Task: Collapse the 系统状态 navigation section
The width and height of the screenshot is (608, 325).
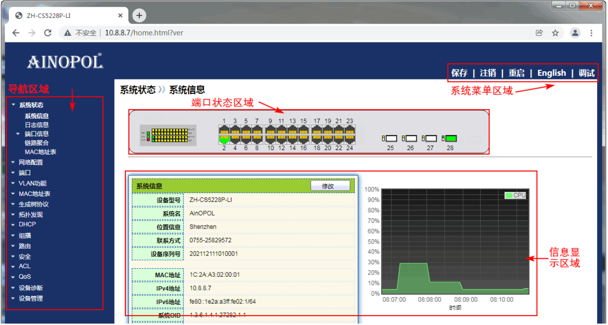Action: [x=31, y=105]
